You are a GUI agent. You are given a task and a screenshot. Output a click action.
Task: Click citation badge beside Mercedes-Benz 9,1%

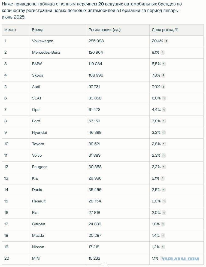163,52
